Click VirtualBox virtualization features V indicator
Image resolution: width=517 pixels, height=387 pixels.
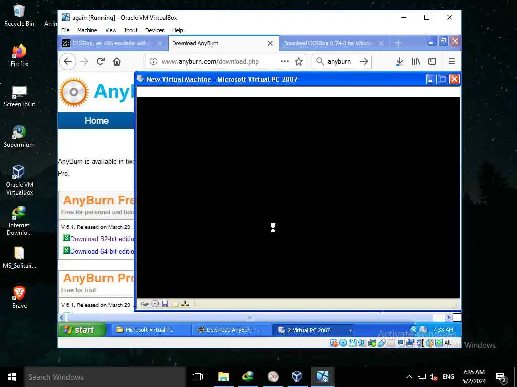coord(420,343)
